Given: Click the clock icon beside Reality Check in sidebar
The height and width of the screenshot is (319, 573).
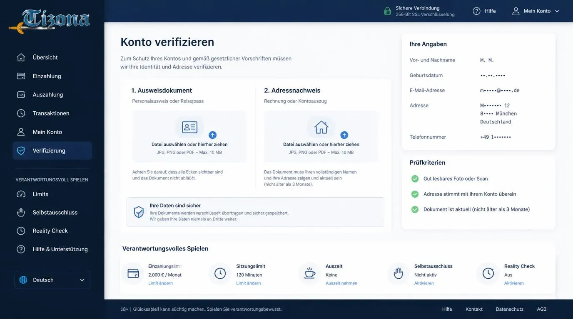Looking at the screenshot, I should pyautogui.click(x=21, y=231).
